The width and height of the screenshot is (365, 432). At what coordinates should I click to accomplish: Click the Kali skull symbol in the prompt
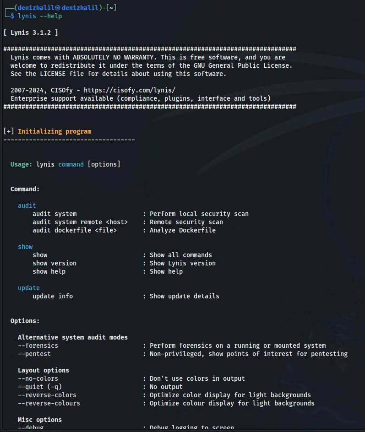point(58,8)
